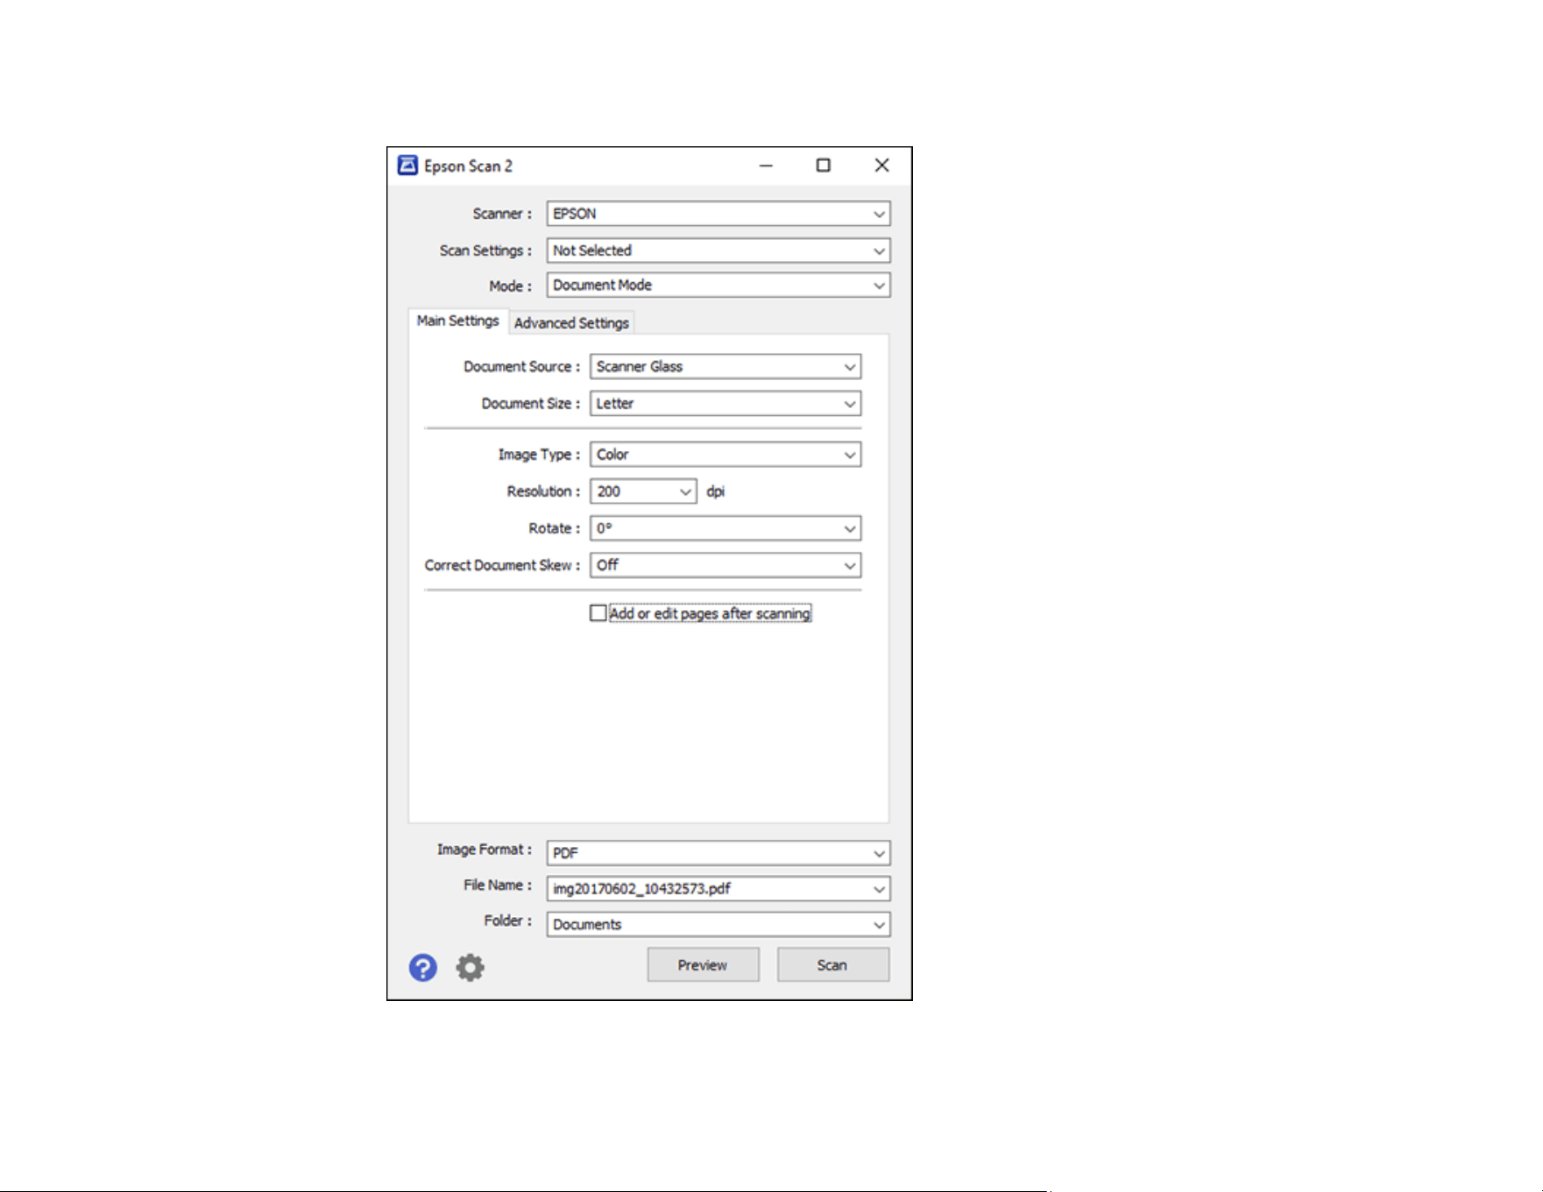1543x1192 pixels.
Task: Click the Scan button
Action: [x=832, y=965]
